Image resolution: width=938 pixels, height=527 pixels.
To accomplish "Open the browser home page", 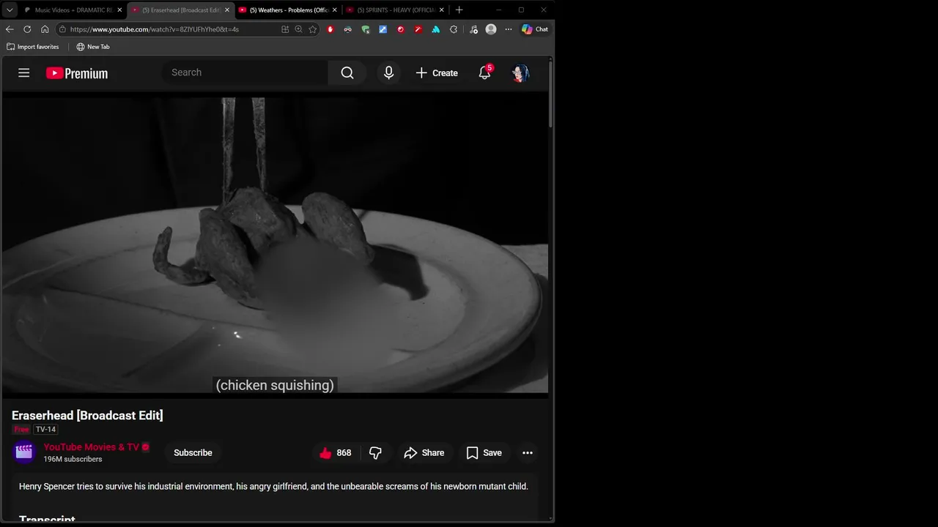I will [x=45, y=29].
